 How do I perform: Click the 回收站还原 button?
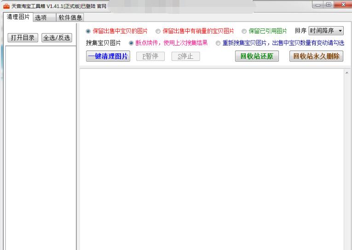tap(257, 56)
